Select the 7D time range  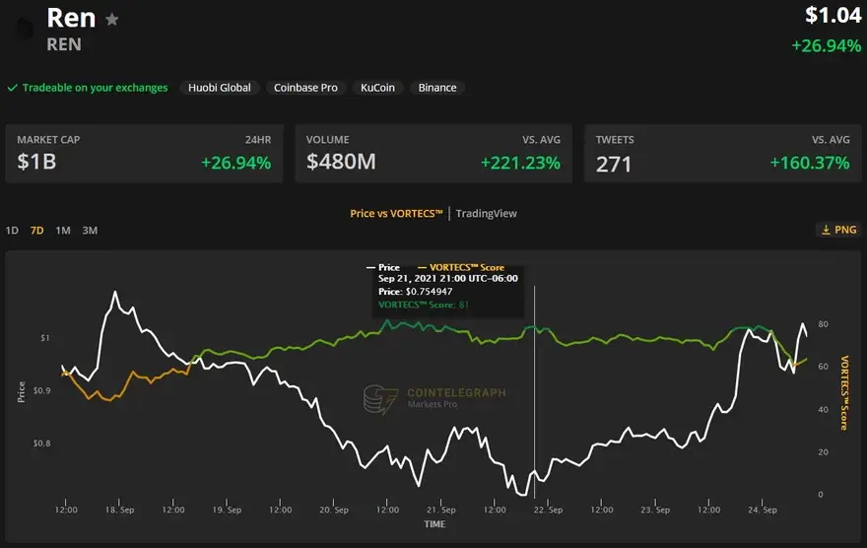[x=37, y=231]
